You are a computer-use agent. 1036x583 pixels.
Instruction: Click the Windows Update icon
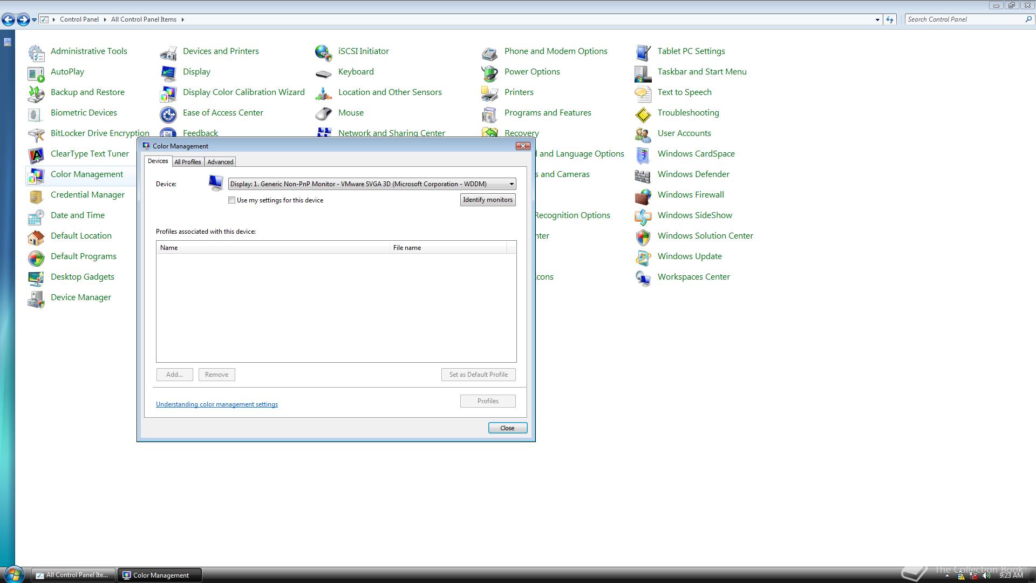[643, 257]
